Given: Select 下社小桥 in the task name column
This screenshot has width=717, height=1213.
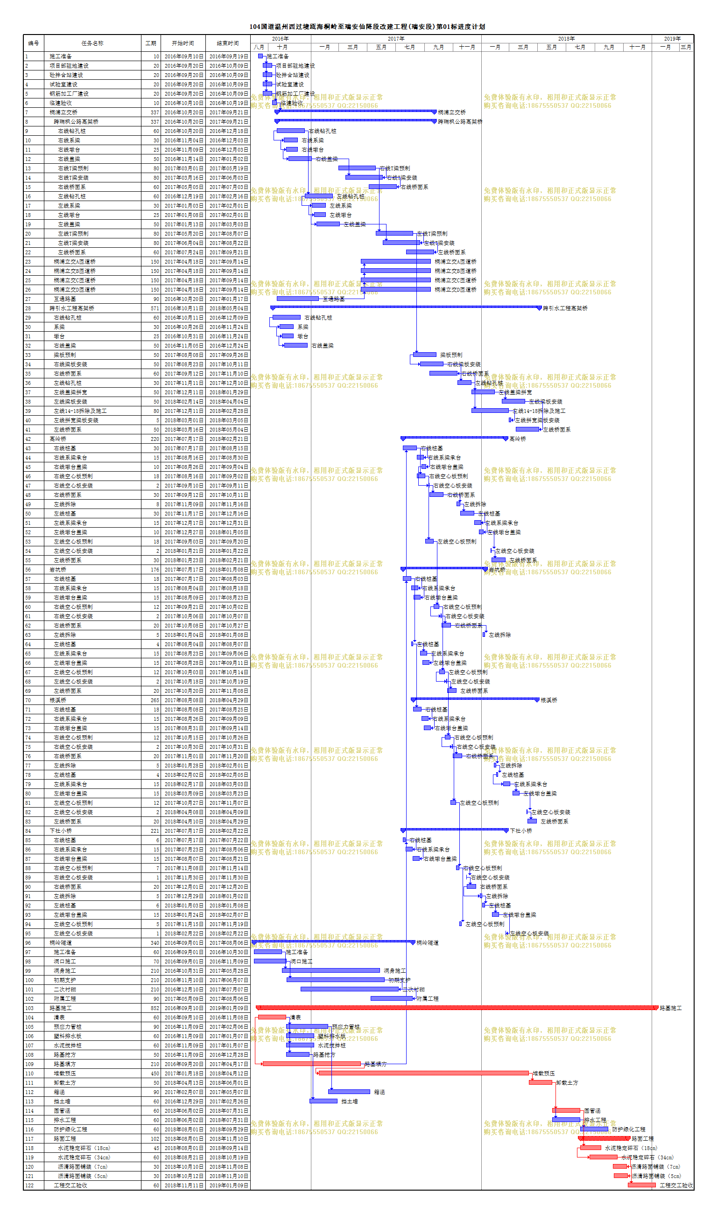Looking at the screenshot, I should coord(60,830).
